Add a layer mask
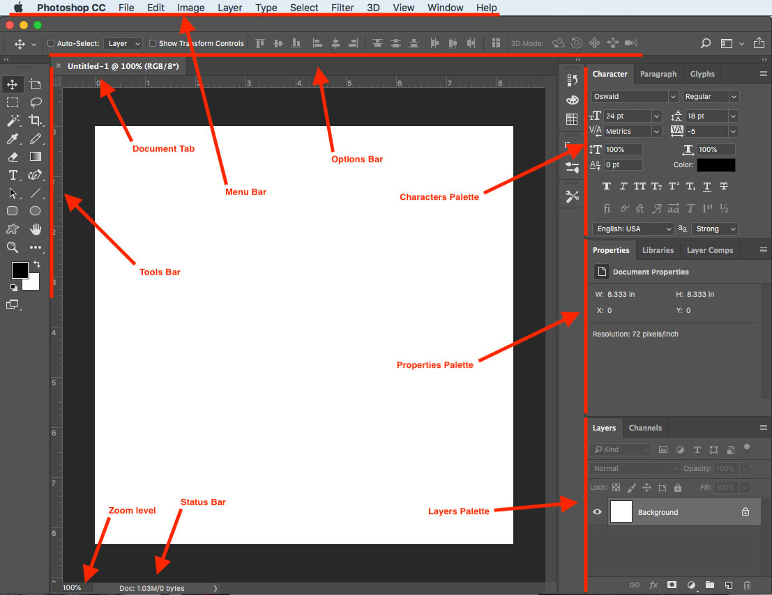This screenshot has width=772, height=595. 672,585
